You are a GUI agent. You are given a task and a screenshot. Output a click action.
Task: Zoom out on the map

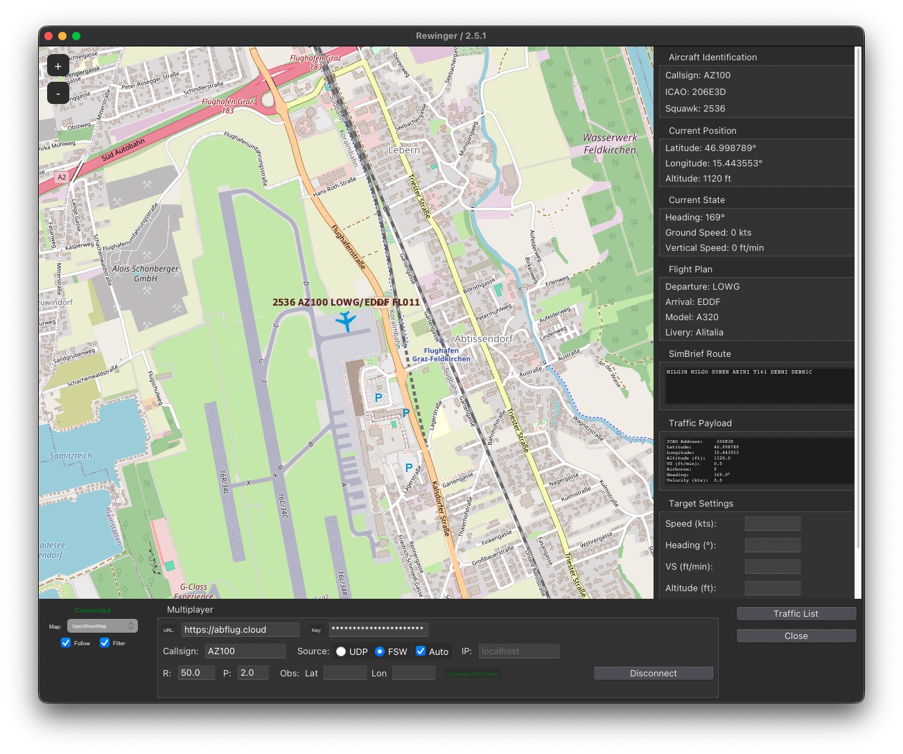point(58,93)
